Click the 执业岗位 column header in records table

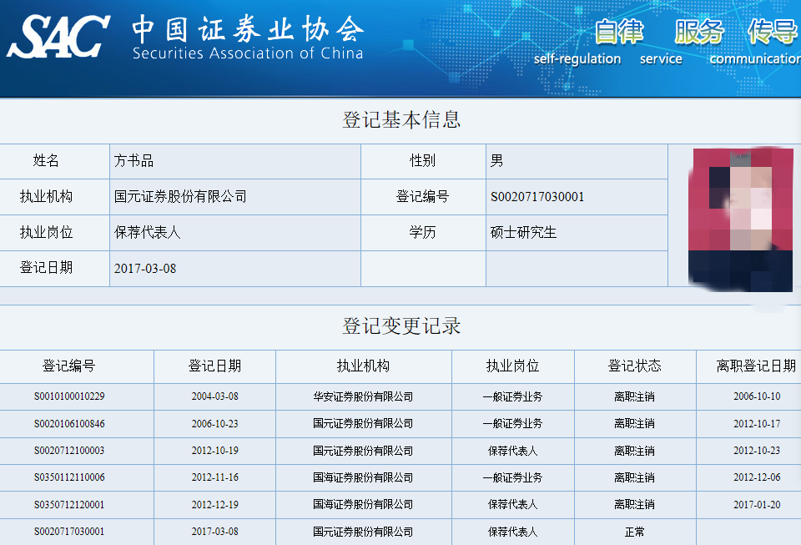tap(513, 366)
